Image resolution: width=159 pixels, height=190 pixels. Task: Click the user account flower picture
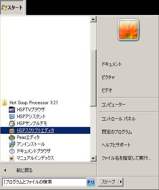(x=128, y=30)
